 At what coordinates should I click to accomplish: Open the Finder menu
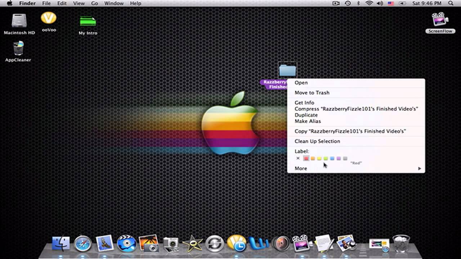click(x=27, y=3)
